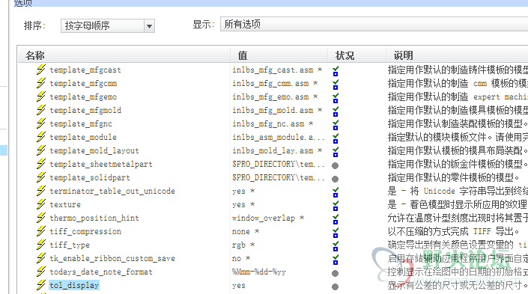Click lightning icon beside tk_enable_ribbon_custom_save
Screen dimensions: 528x294
[41, 258]
